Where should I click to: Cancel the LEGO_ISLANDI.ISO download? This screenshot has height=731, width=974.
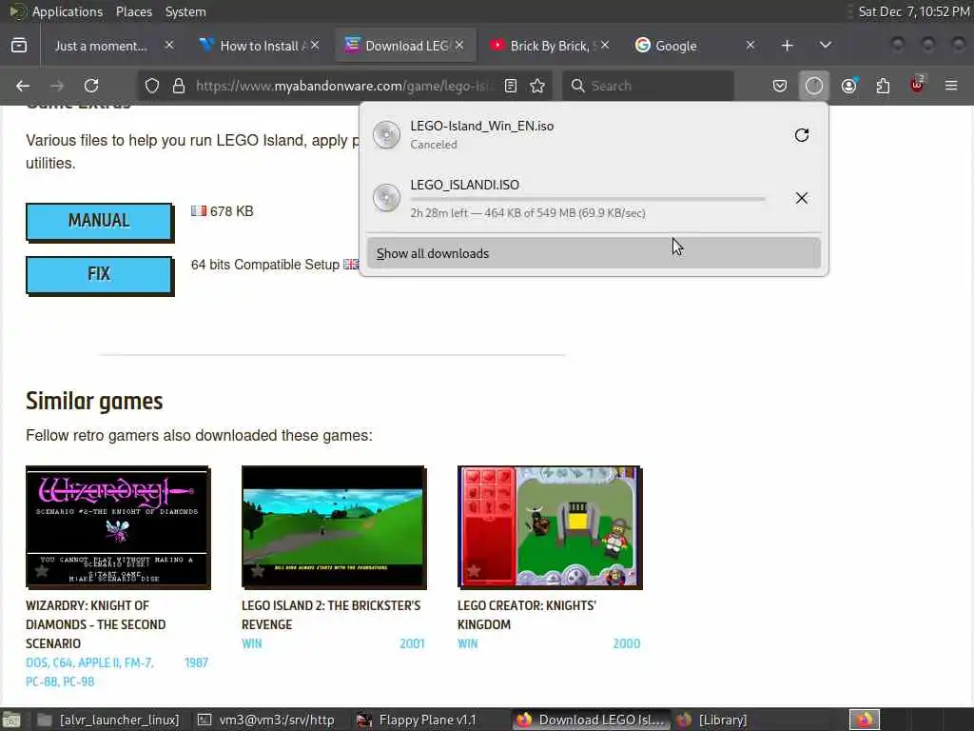pyautogui.click(x=801, y=198)
